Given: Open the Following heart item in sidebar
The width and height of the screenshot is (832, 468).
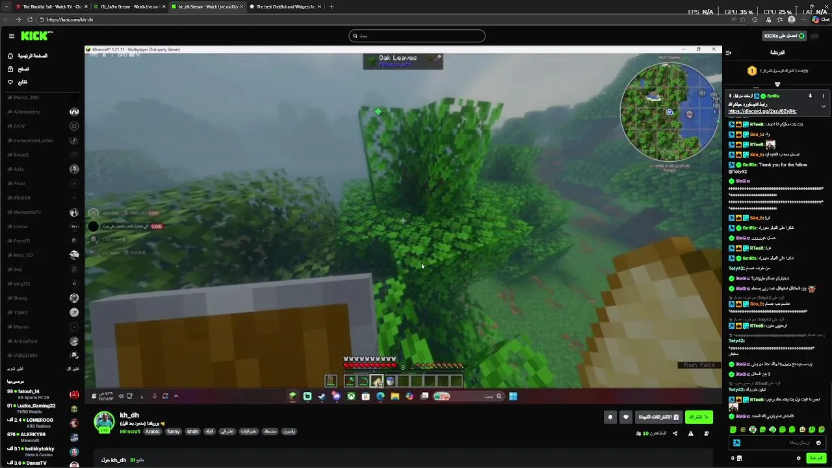Looking at the screenshot, I should (19, 82).
